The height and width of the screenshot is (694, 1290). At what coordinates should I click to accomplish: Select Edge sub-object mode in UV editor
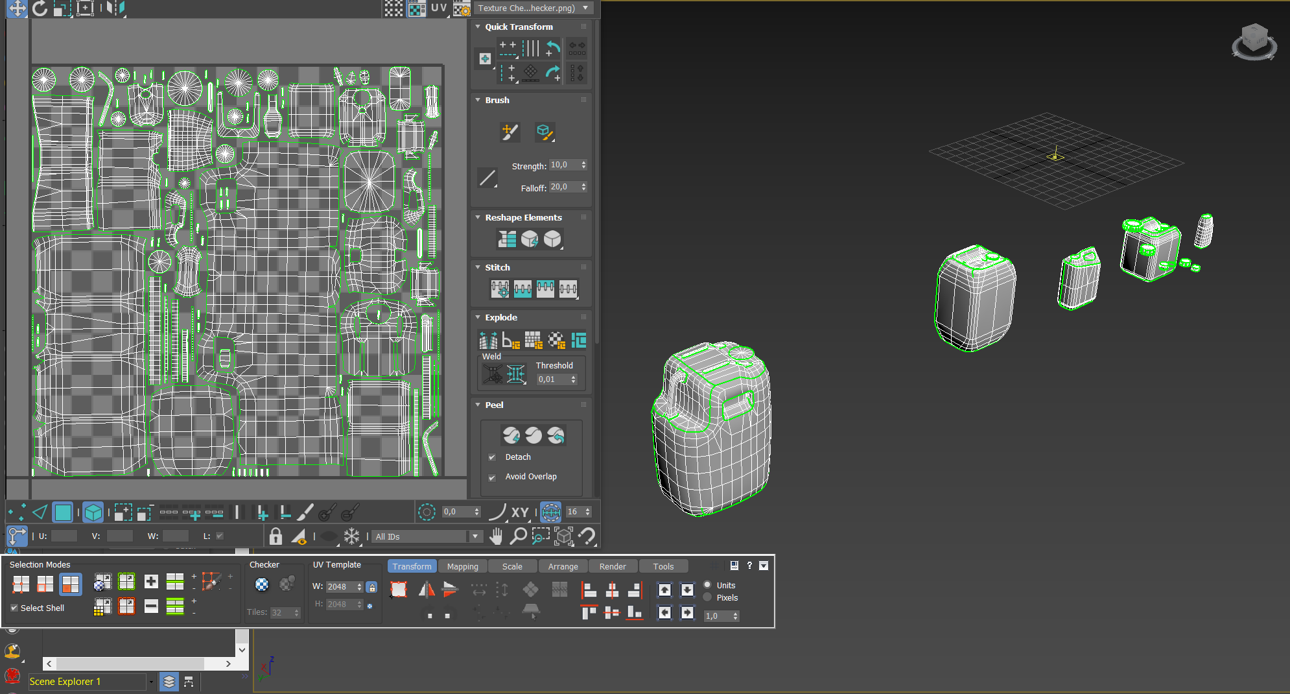[x=40, y=512]
